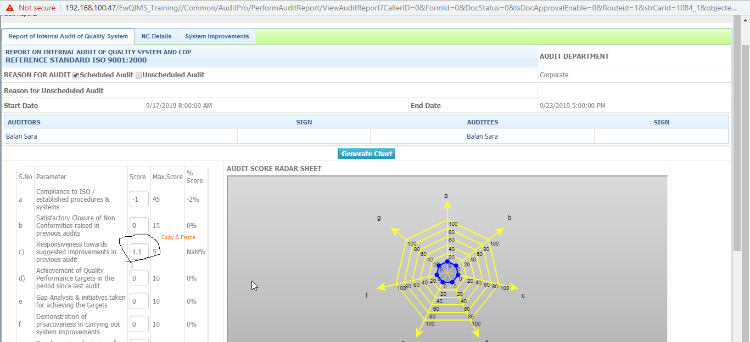
Task: Click start date value 9/17/2019 8:00:00 AM
Action: point(180,106)
